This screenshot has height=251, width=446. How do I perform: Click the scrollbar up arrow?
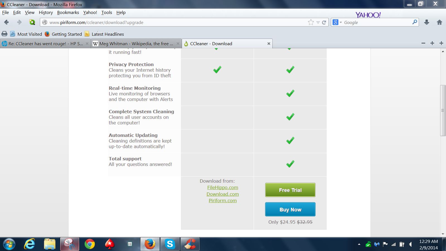click(443, 52)
